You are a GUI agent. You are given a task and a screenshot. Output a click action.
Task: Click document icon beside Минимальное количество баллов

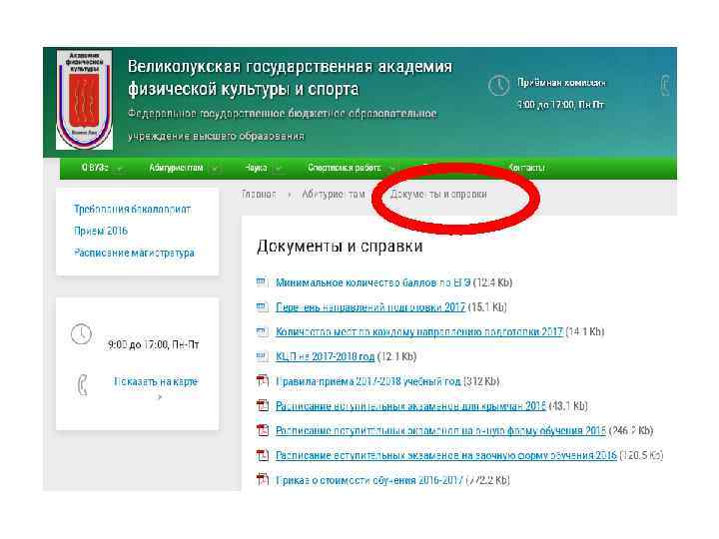(x=262, y=282)
